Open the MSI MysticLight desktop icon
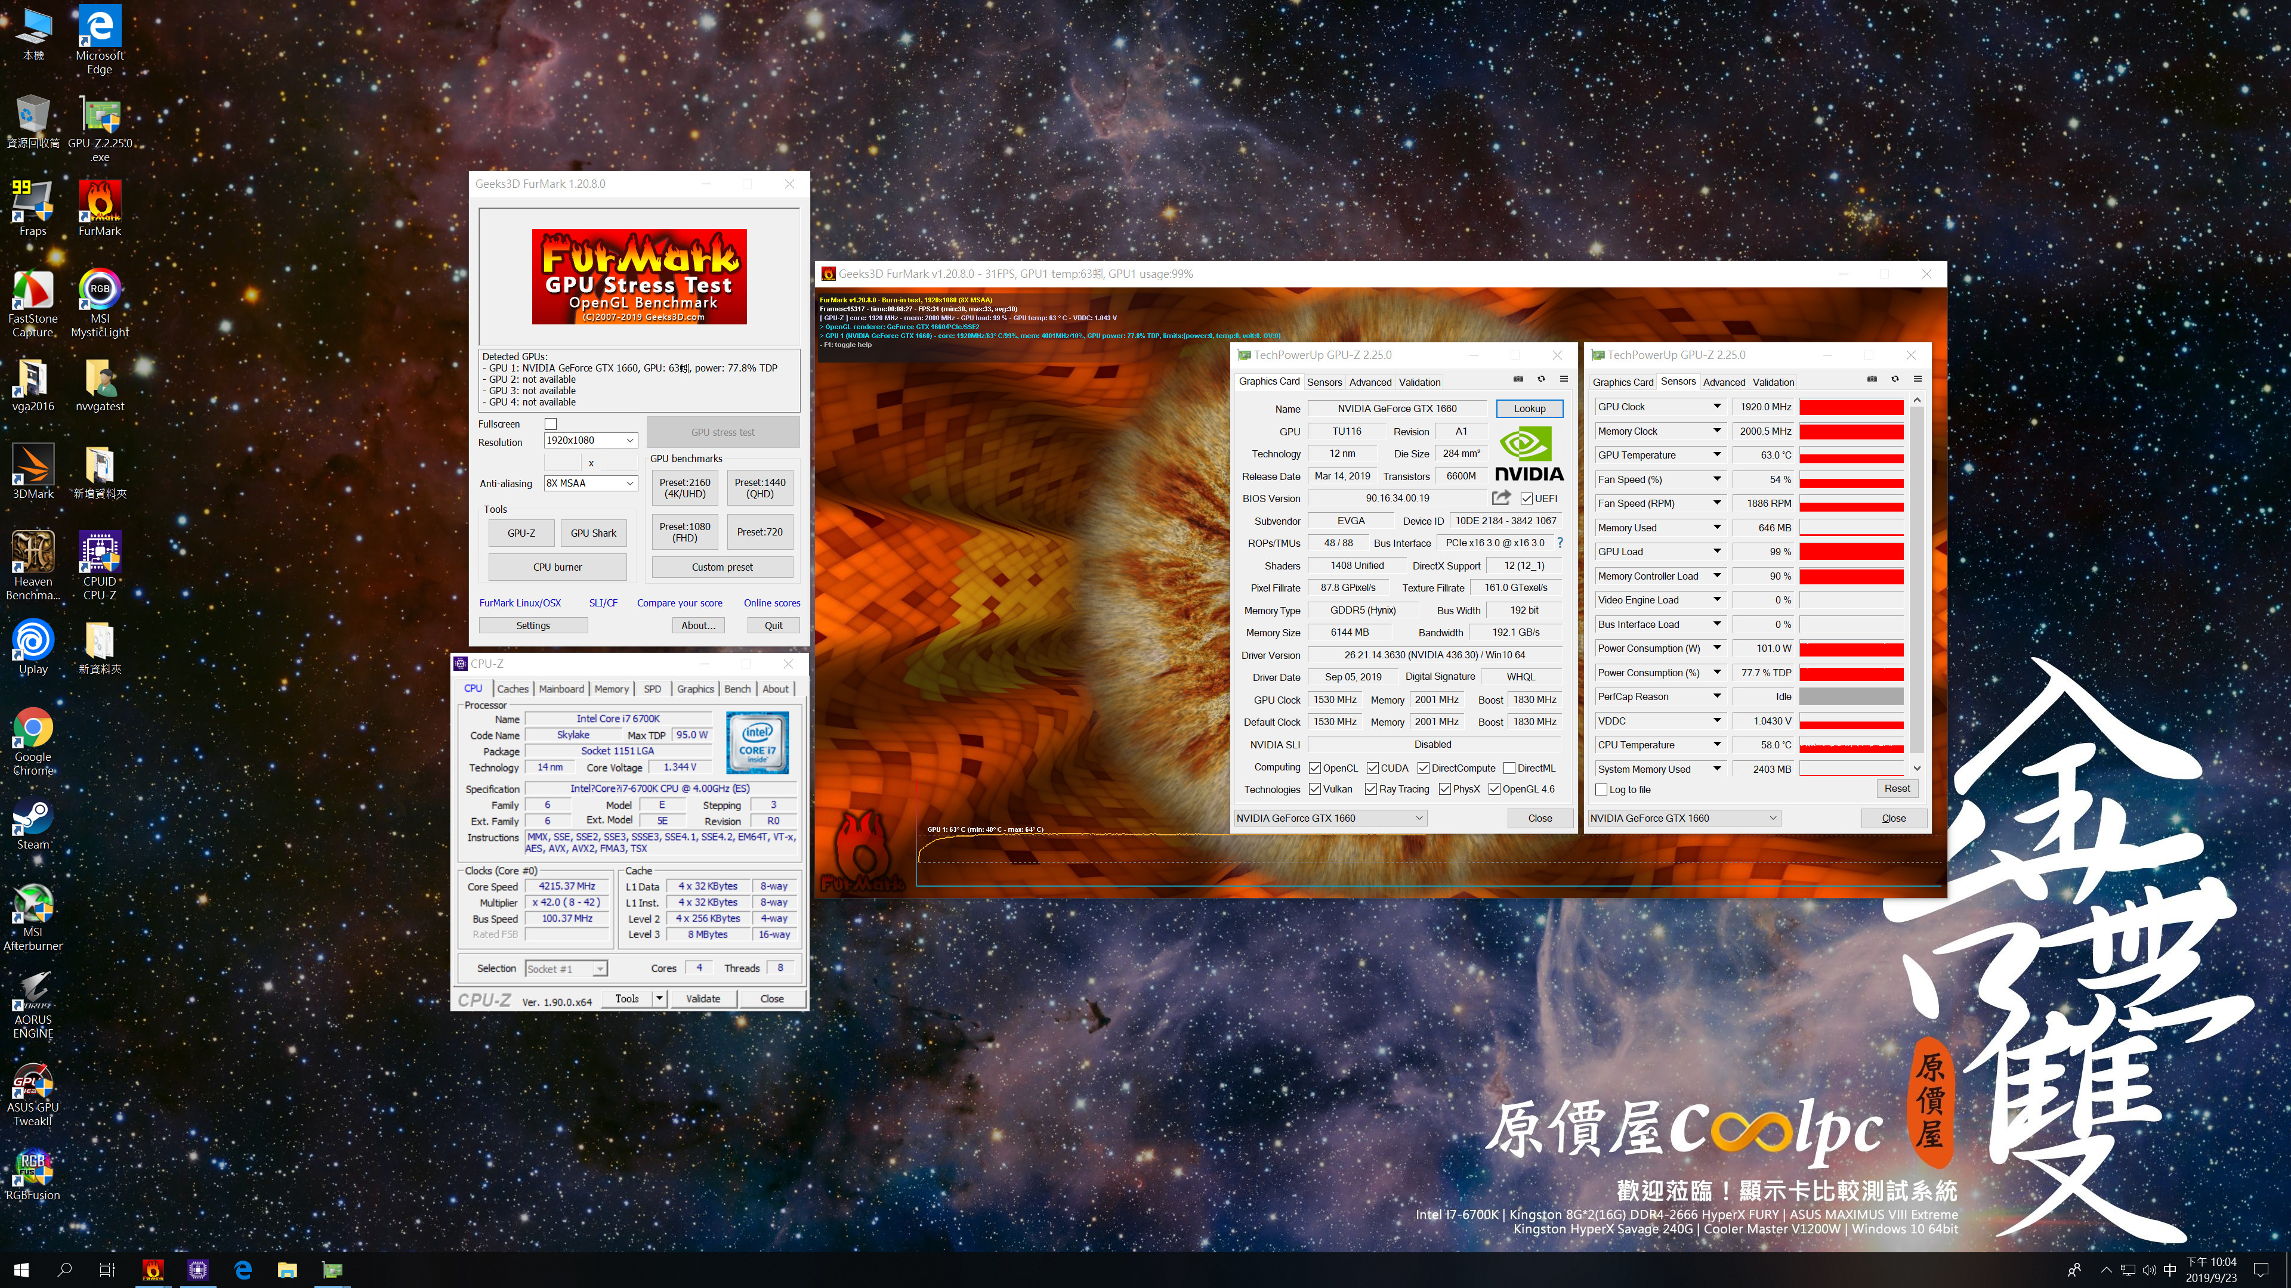 (100, 302)
